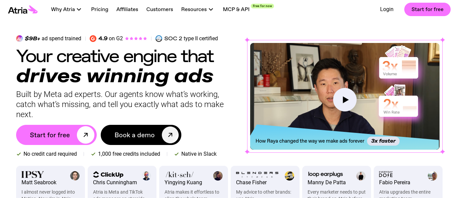The image size is (456, 198).
Task: Click the arrow icon in Book a demo button
Action: pos(170,135)
